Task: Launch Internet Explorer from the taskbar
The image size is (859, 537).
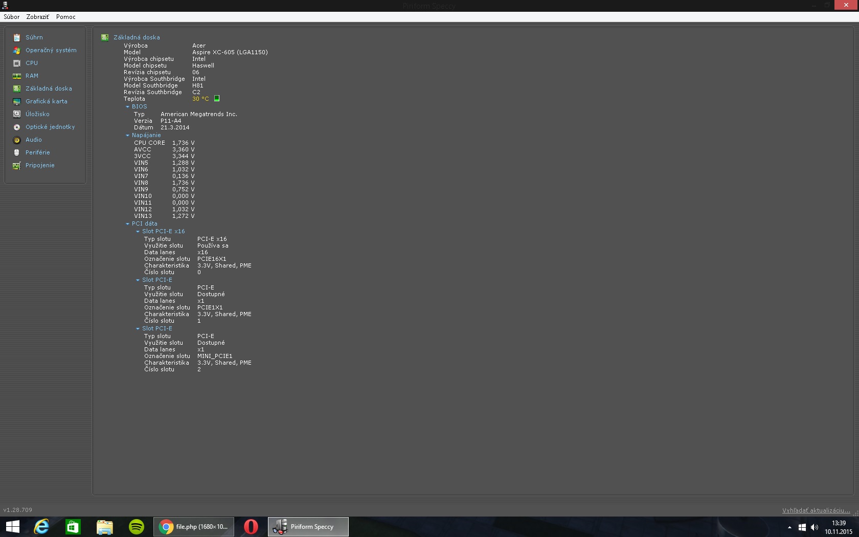Action: pyautogui.click(x=41, y=527)
